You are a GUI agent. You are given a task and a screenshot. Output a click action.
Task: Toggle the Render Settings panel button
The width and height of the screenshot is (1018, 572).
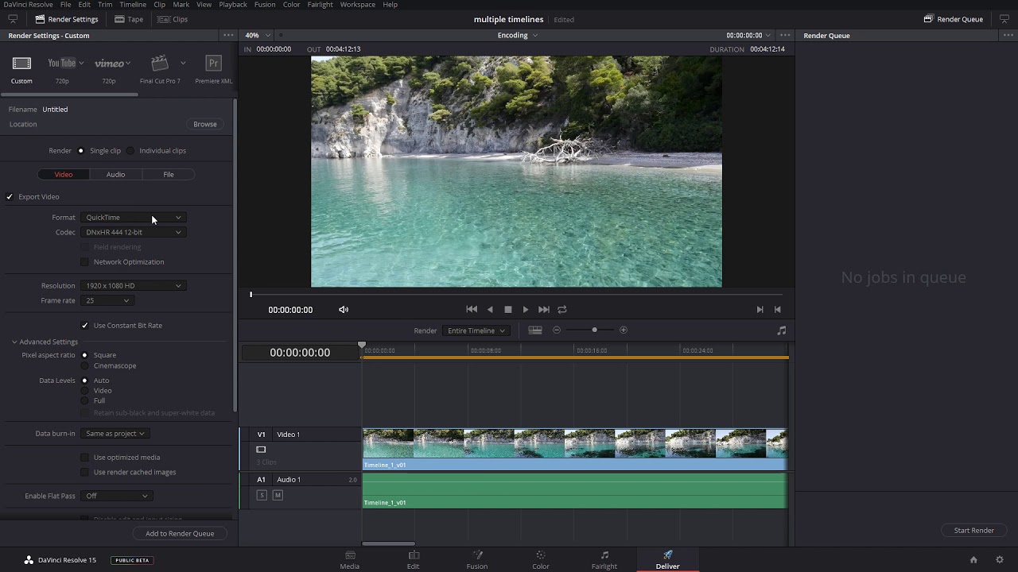[67, 19]
